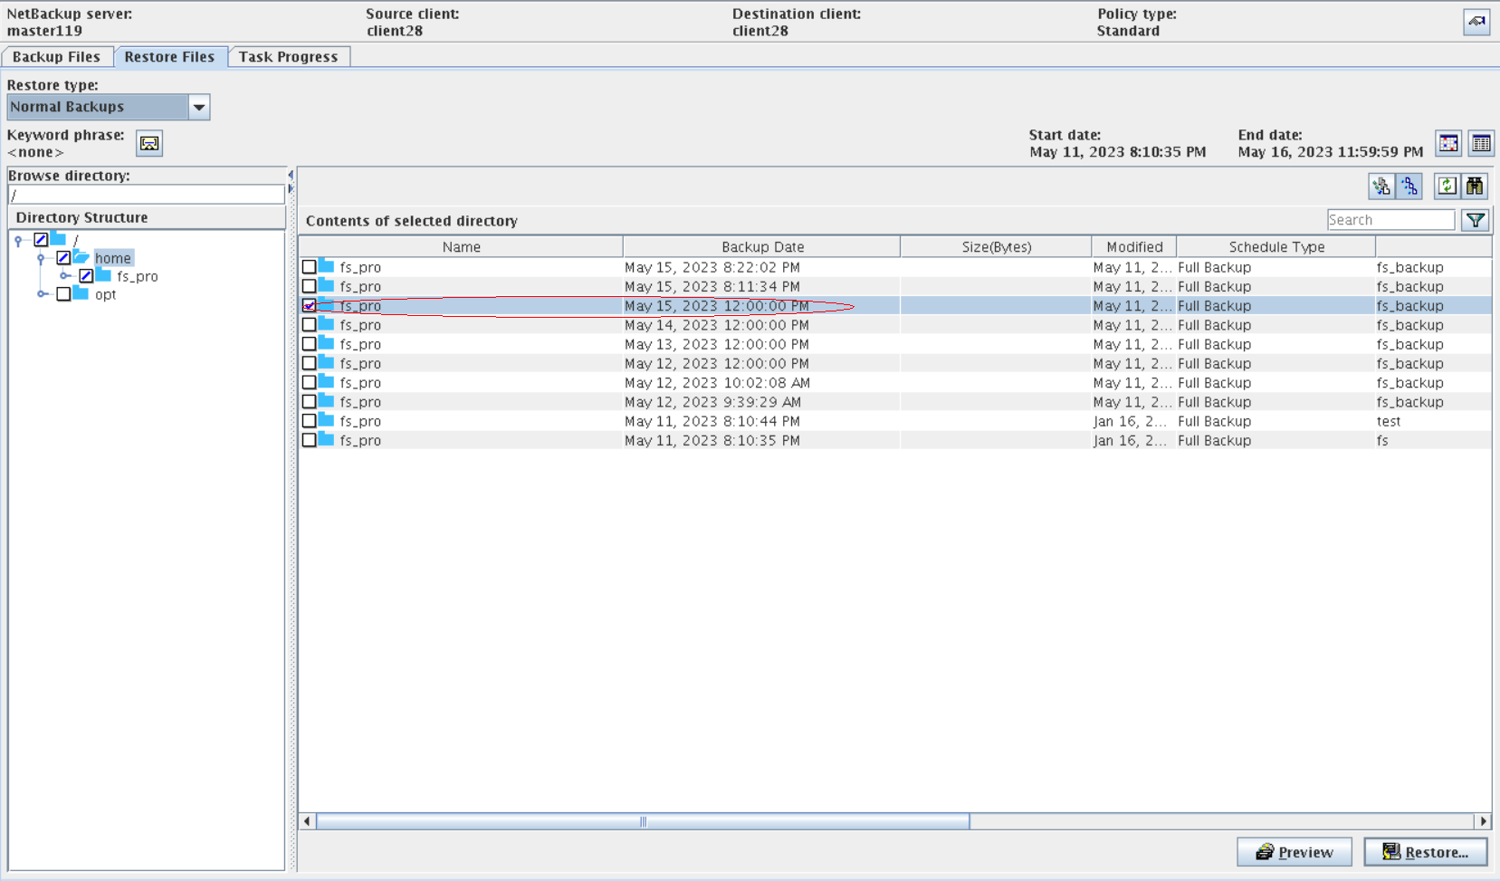Screen dimensions: 1500x881
Task: Check the May 14, 2023 fs_pro checkbox
Action: 310,325
